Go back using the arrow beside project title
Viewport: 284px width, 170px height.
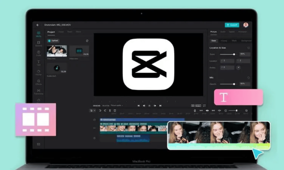38,25
